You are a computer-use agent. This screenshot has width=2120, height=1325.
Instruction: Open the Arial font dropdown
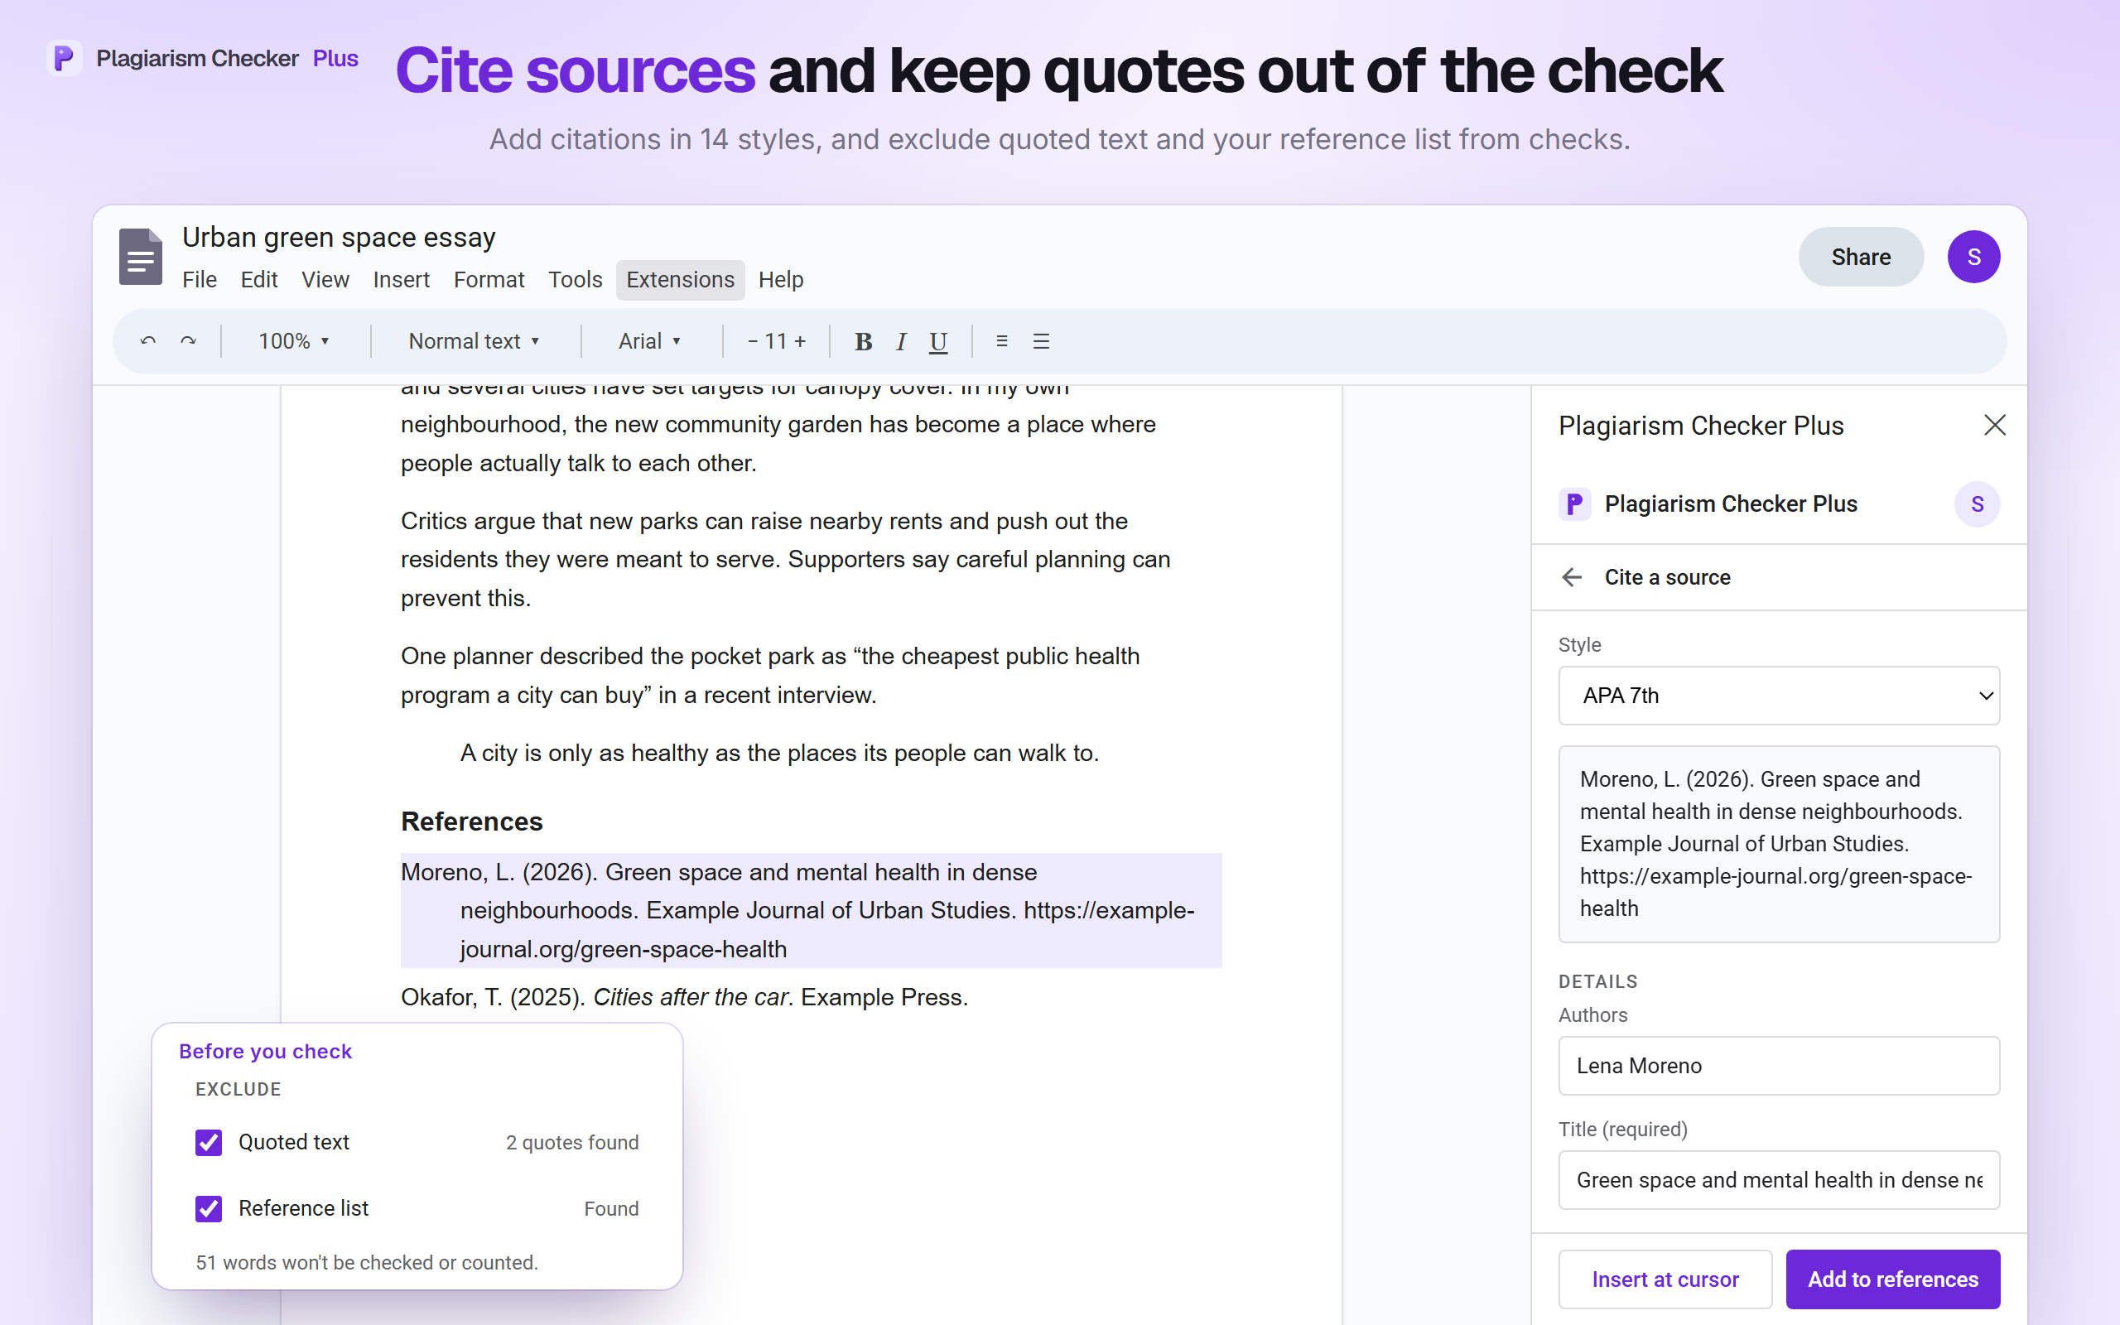click(649, 341)
